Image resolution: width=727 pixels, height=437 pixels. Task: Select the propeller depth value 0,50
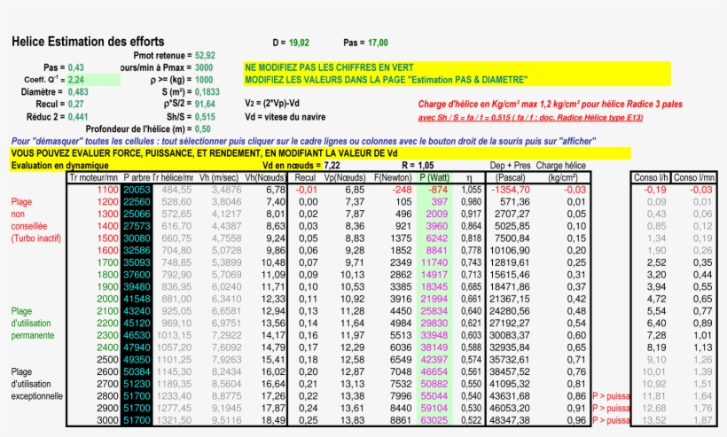tap(203, 129)
